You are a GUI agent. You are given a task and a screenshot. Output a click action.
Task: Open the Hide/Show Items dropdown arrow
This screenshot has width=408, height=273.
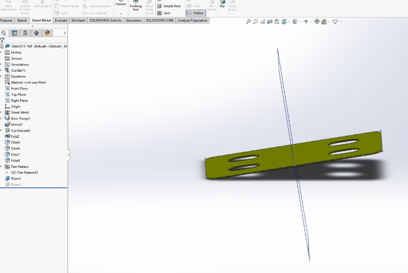coord(311,22)
